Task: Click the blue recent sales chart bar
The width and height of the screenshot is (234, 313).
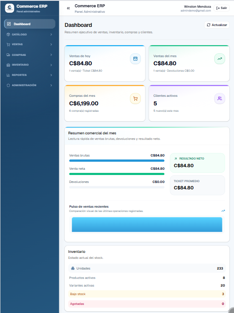Action: point(147,225)
